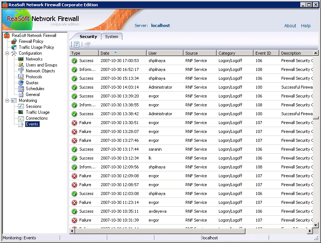The width and height of the screenshot is (321, 243).
Task: Click the red failure icon at 10:31:39
Action: point(74,220)
